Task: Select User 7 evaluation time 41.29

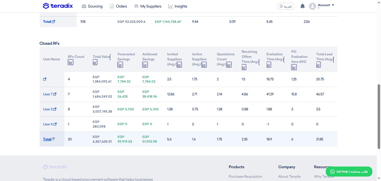Action: [x=270, y=94]
